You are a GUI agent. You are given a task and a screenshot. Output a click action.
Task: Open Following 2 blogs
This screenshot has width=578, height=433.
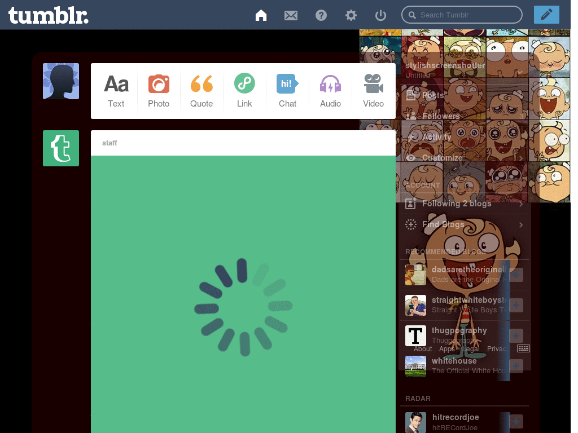(x=457, y=203)
